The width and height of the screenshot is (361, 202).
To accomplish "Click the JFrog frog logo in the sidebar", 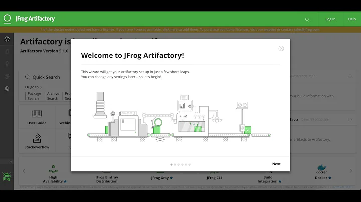I will [x=7, y=176].
